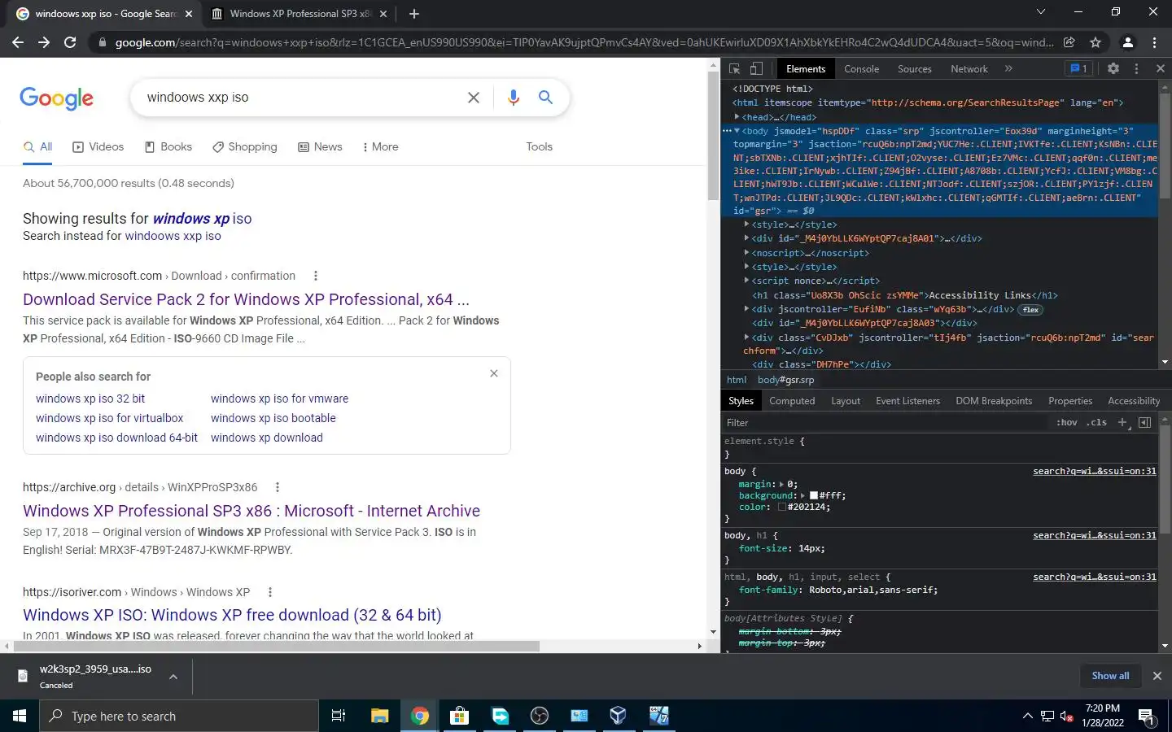Reload the page in Chrome

[x=70, y=42]
